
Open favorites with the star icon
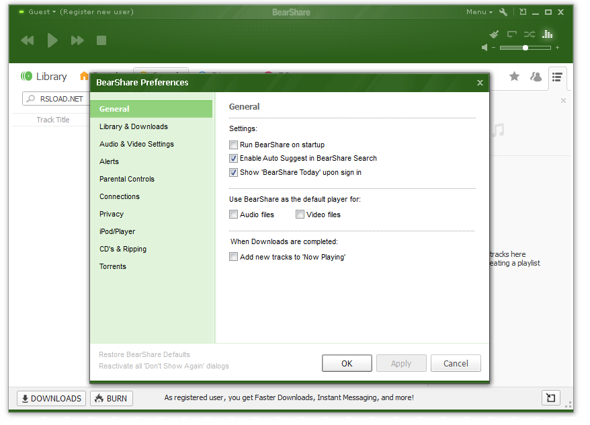tap(514, 77)
